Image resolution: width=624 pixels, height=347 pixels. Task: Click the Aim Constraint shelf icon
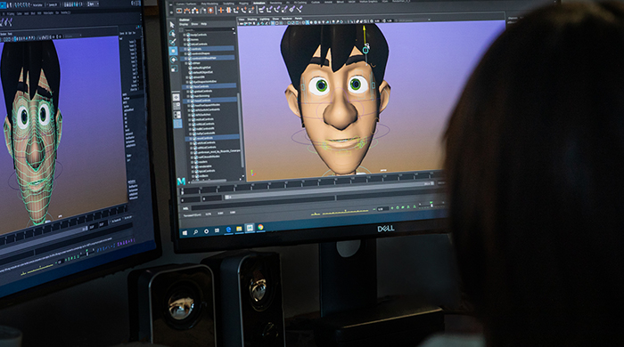click(292, 10)
